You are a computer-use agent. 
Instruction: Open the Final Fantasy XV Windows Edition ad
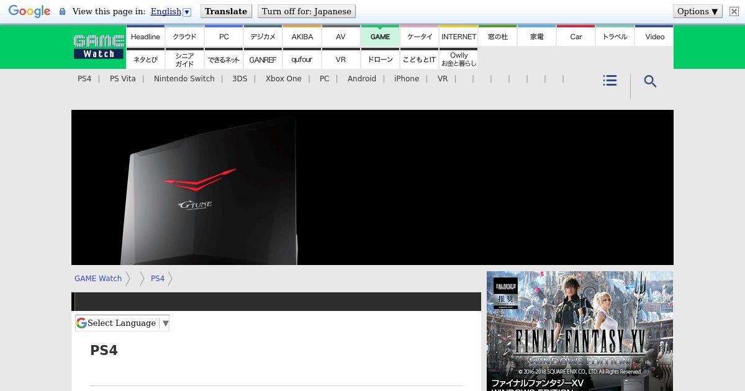[x=580, y=331]
